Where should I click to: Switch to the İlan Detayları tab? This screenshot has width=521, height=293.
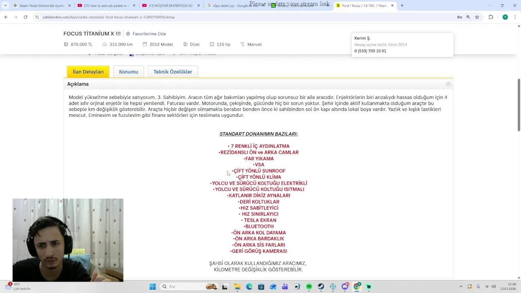coord(88,72)
